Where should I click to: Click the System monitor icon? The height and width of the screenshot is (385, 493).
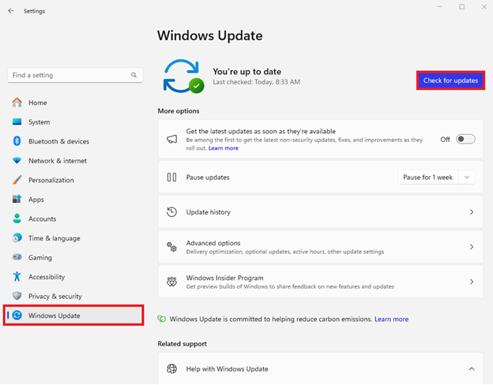click(x=17, y=121)
